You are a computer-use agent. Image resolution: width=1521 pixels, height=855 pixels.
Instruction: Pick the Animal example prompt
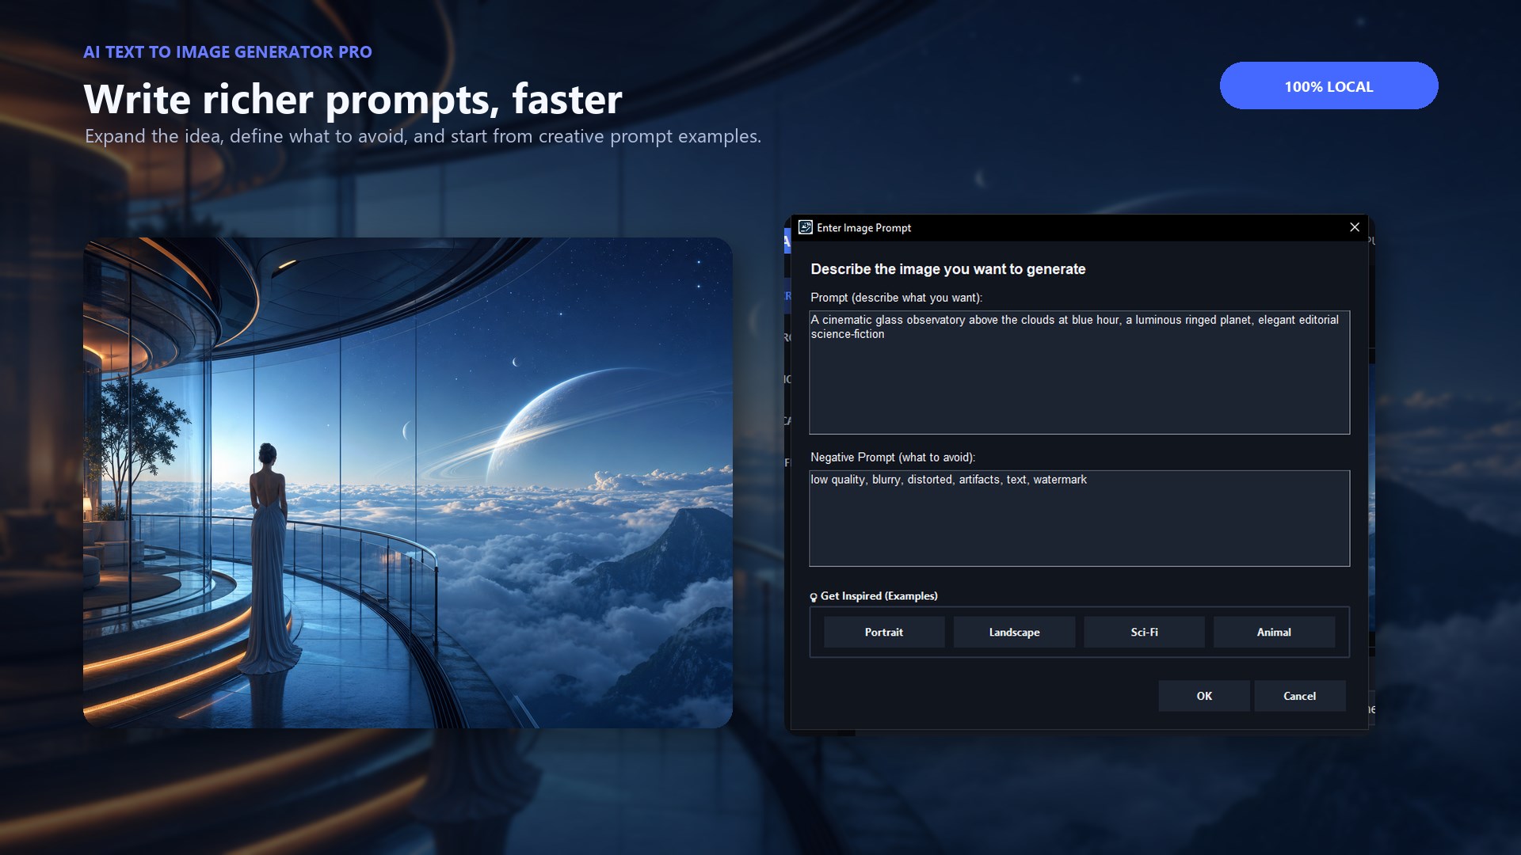pyautogui.click(x=1274, y=632)
